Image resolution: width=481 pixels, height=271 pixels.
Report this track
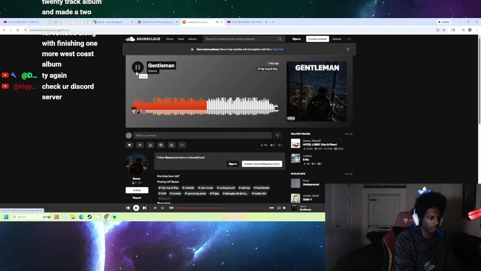(137, 198)
